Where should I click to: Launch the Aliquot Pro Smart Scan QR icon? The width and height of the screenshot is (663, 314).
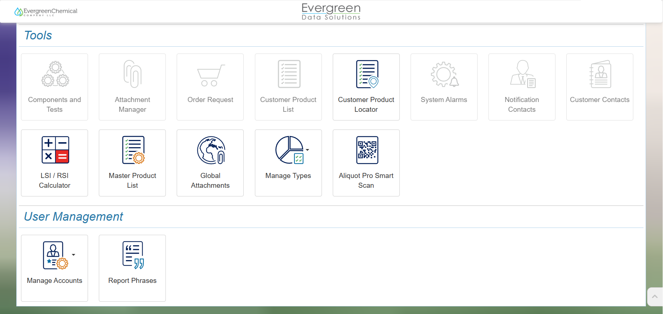coord(367,150)
